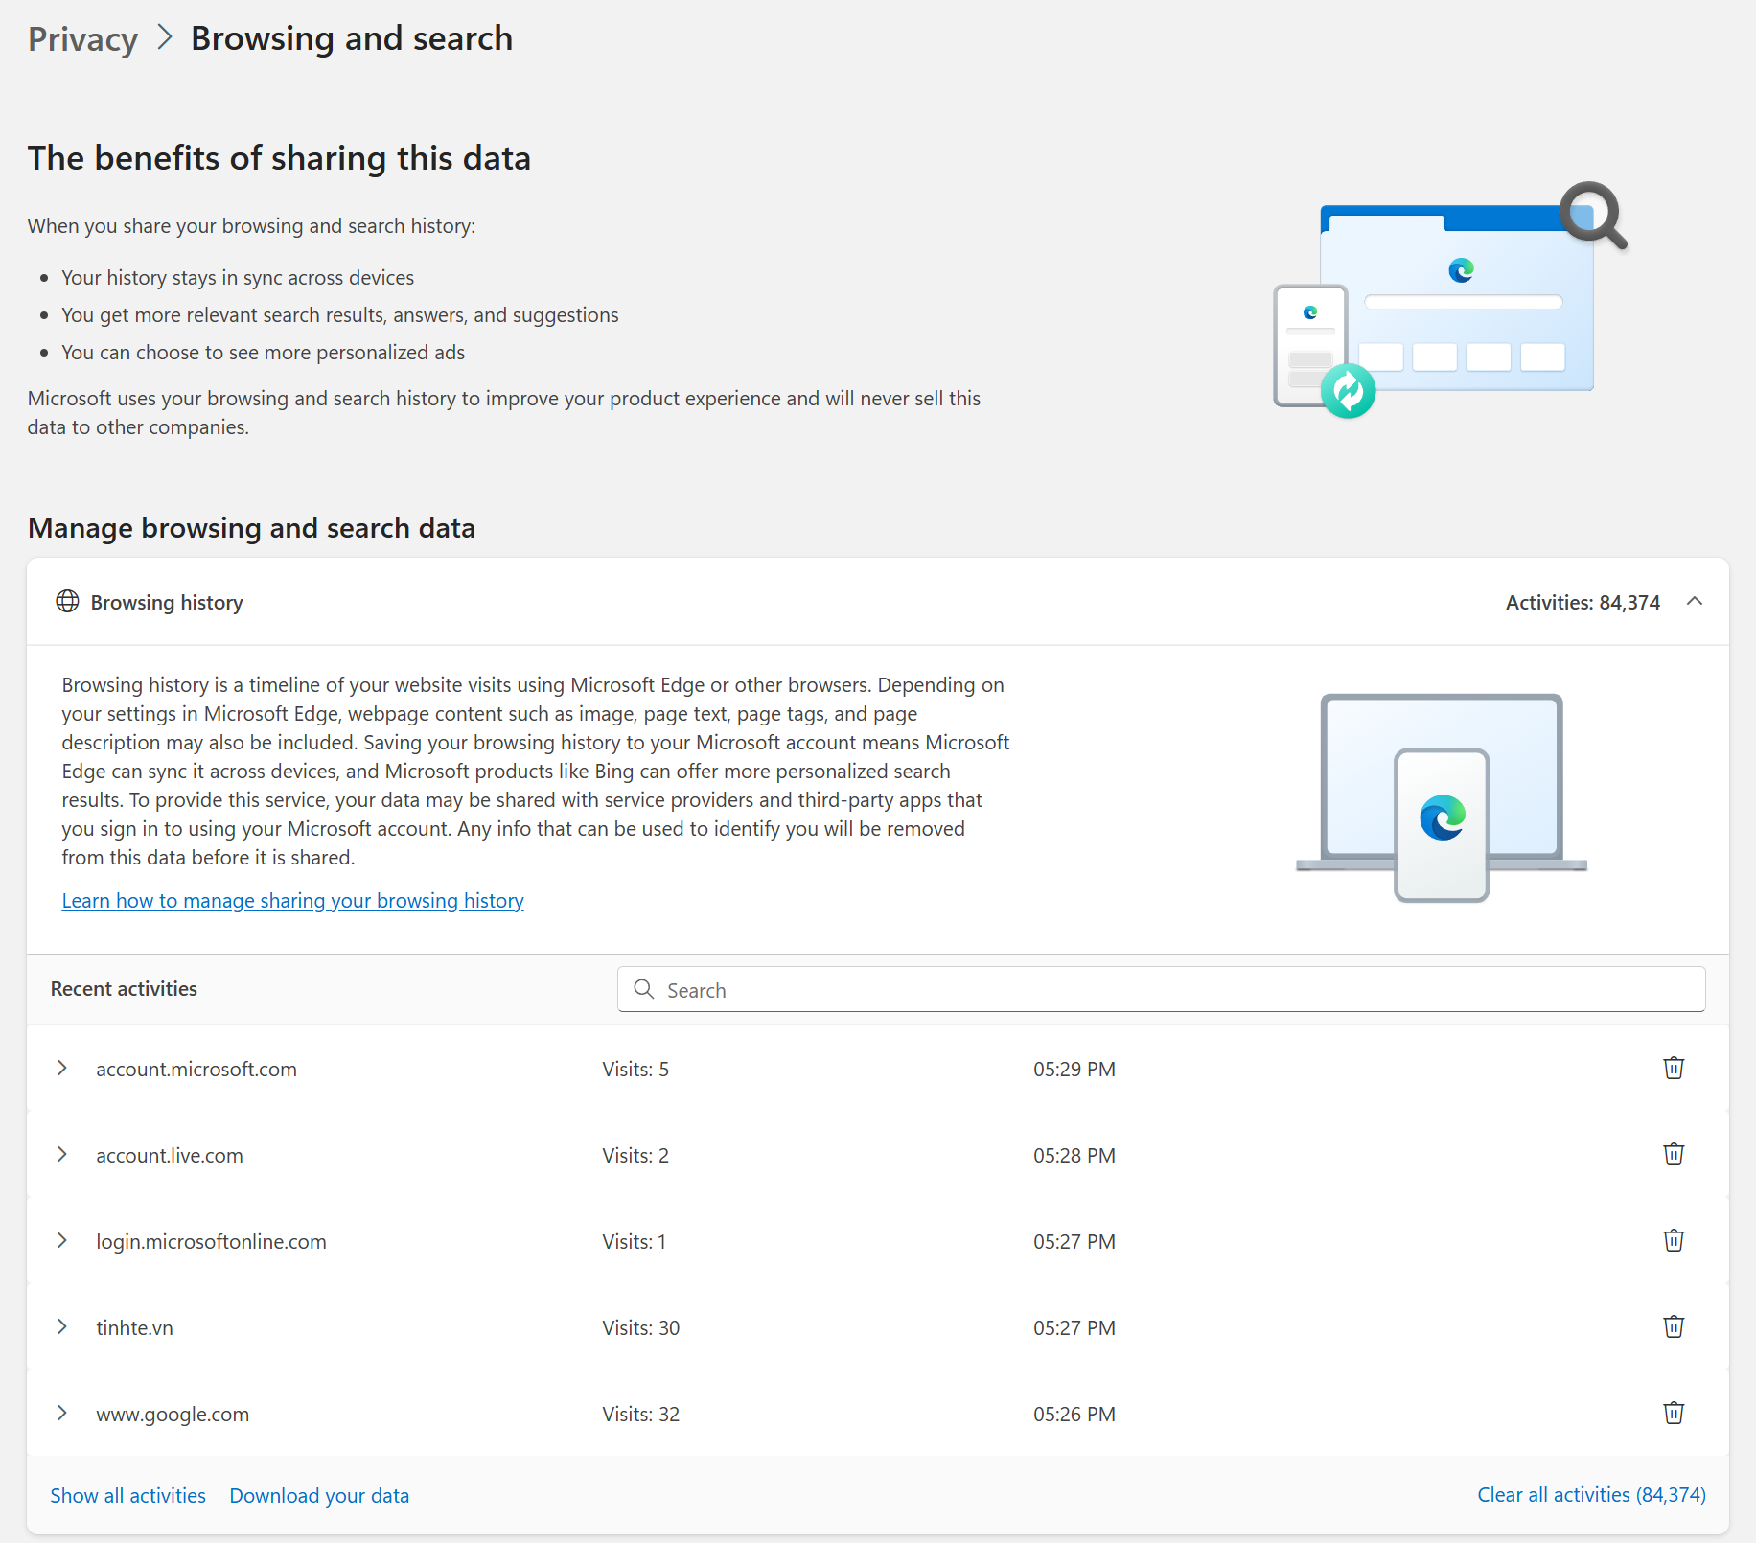Delete account.microsoft.com history entry
Screen dimensions: 1756x1543
1674,1068
